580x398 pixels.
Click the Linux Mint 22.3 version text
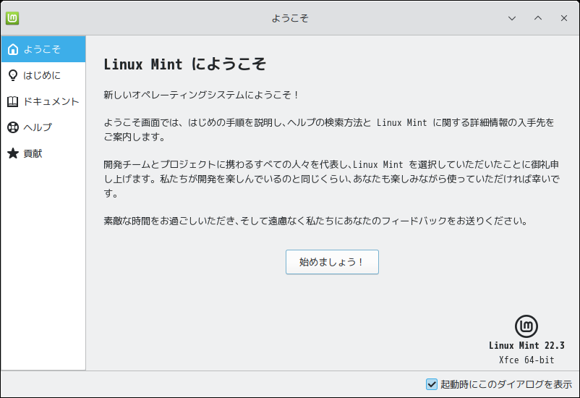(526, 345)
